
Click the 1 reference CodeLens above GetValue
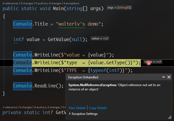[x=10, y=107]
